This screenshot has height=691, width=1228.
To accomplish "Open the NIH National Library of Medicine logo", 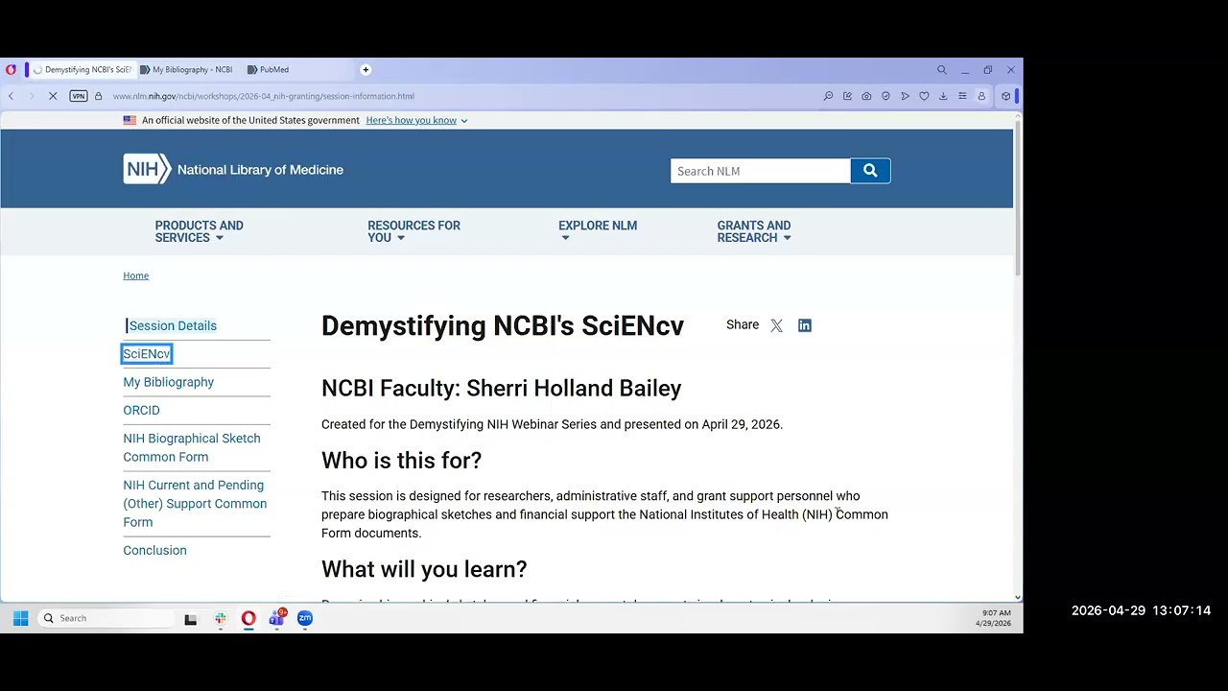I will (233, 169).
